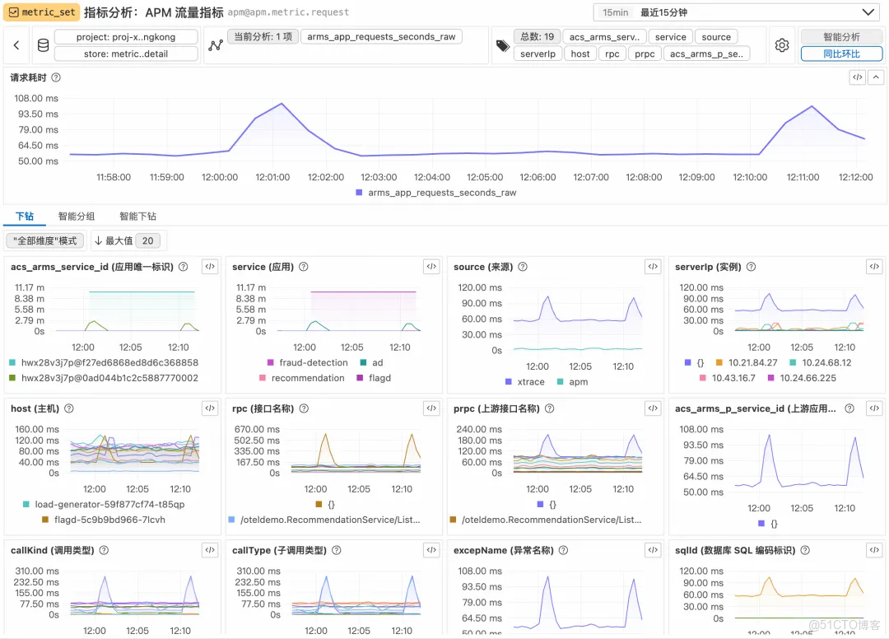889x639 pixels.
Task: Switch to the 智能下钻 tab
Action: click(x=137, y=216)
